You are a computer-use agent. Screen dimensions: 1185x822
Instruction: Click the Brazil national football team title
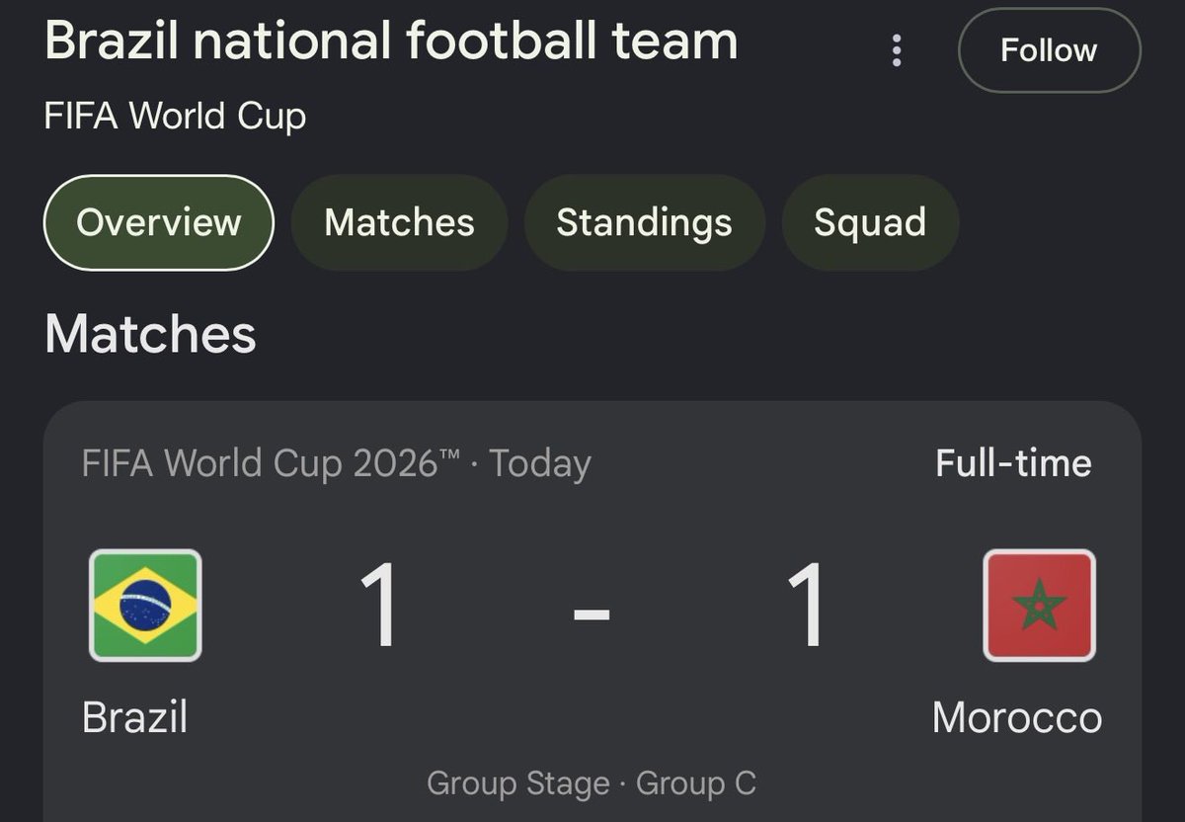coord(391,41)
